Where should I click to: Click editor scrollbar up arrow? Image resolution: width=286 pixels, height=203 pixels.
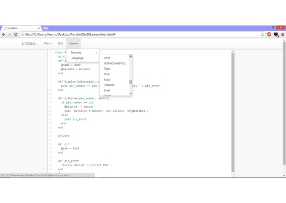click(233, 52)
